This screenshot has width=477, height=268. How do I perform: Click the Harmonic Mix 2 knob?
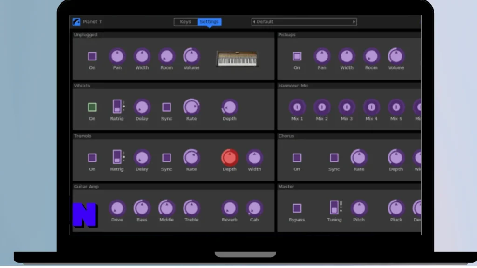click(322, 107)
